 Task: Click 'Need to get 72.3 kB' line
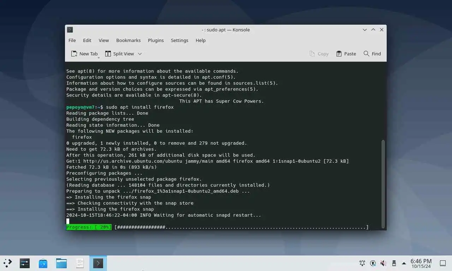point(112,149)
